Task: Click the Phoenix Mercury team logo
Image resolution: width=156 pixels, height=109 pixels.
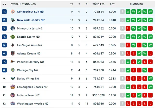Action: click(13, 62)
